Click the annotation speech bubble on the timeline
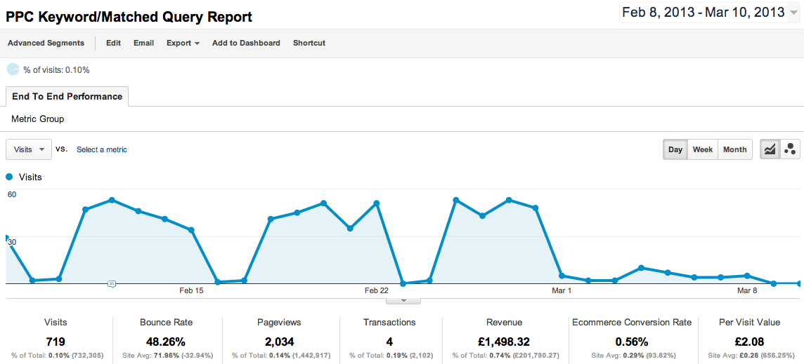Screen dimensions: 804x364 (112, 284)
